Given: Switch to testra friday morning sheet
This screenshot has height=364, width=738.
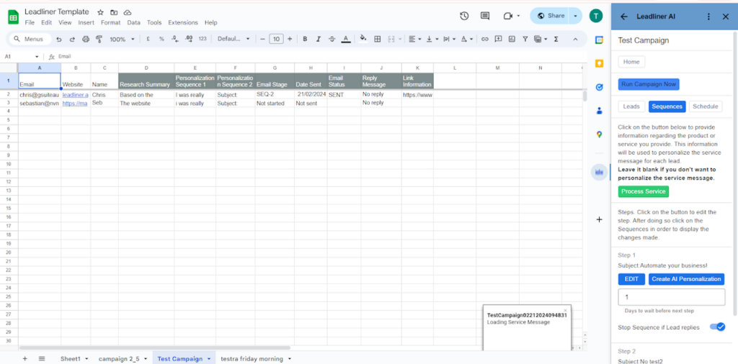Looking at the screenshot, I should [252, 359].
